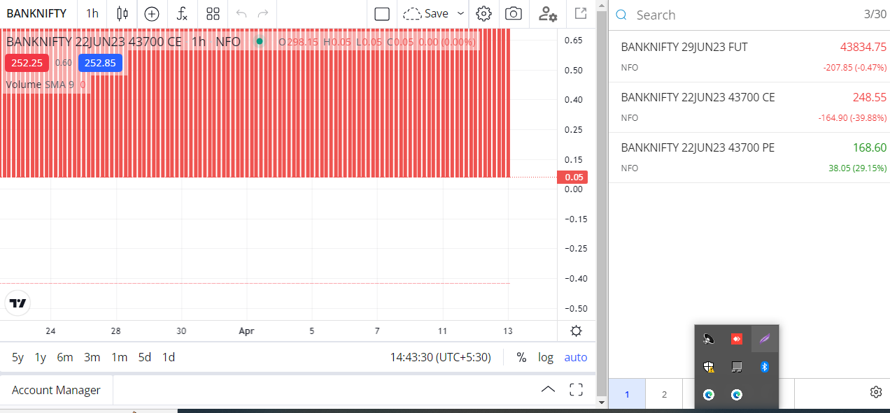Click the 168.60 PE price

point(870,147)
